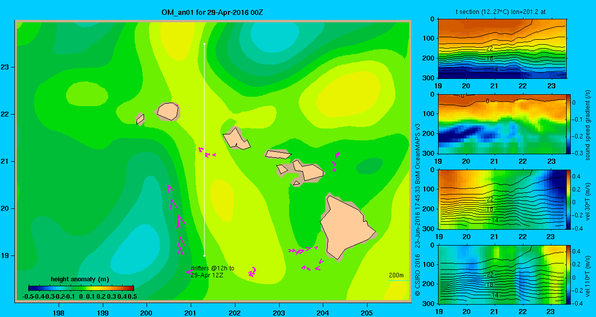596x317 pixels.
Task: Pick the height anomaly color bar on the map
Action: pos(81,288)
